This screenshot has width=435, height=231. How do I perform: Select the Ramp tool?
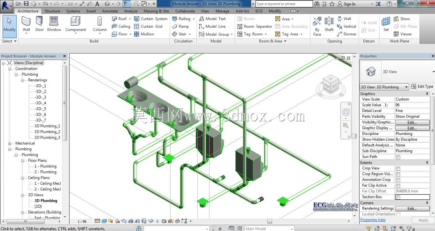click(180, 26)
